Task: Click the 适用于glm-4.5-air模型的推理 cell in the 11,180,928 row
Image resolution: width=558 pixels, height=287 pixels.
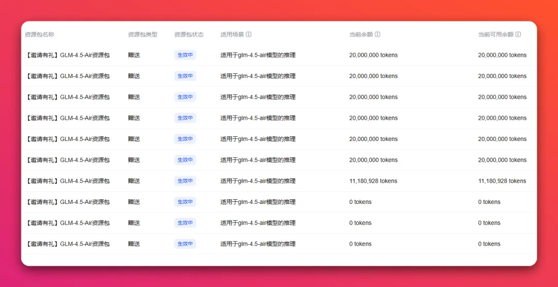Action: (258, 181)
